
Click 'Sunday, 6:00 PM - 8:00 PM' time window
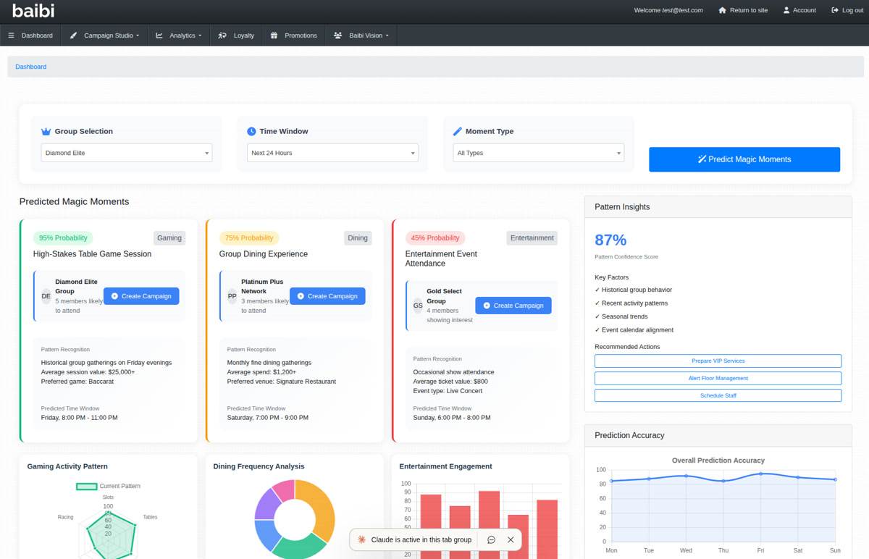point(452,418)
